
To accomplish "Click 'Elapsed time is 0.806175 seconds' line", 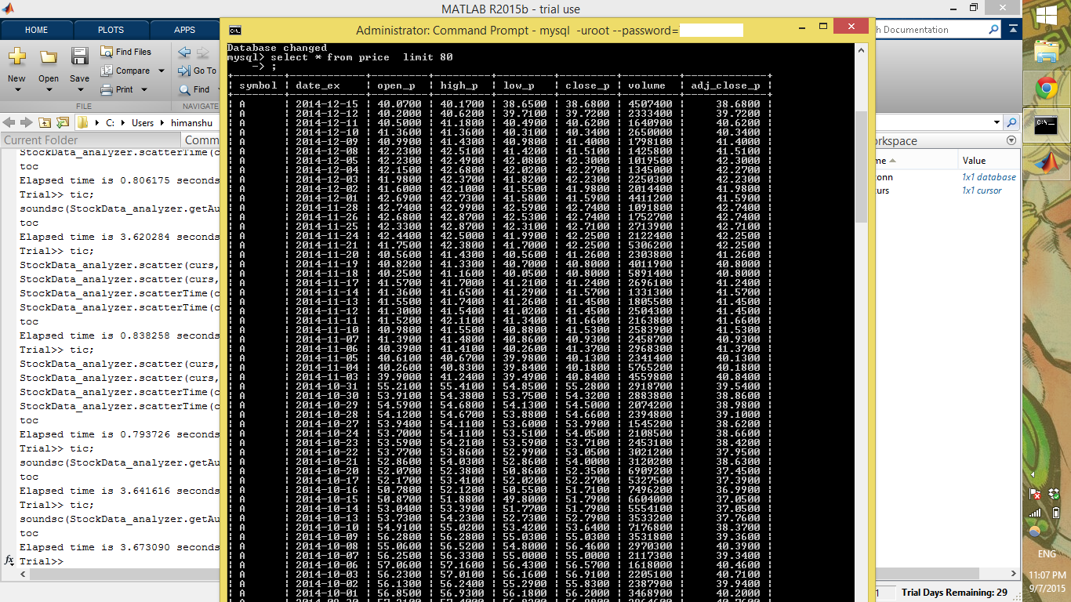I will [119, 180].
